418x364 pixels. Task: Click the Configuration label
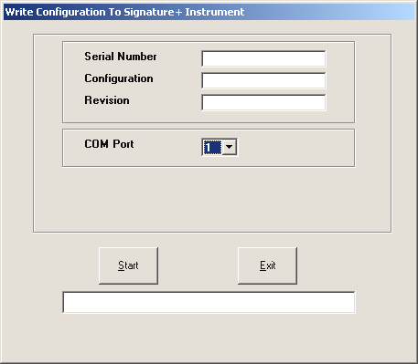coord(119,78)
